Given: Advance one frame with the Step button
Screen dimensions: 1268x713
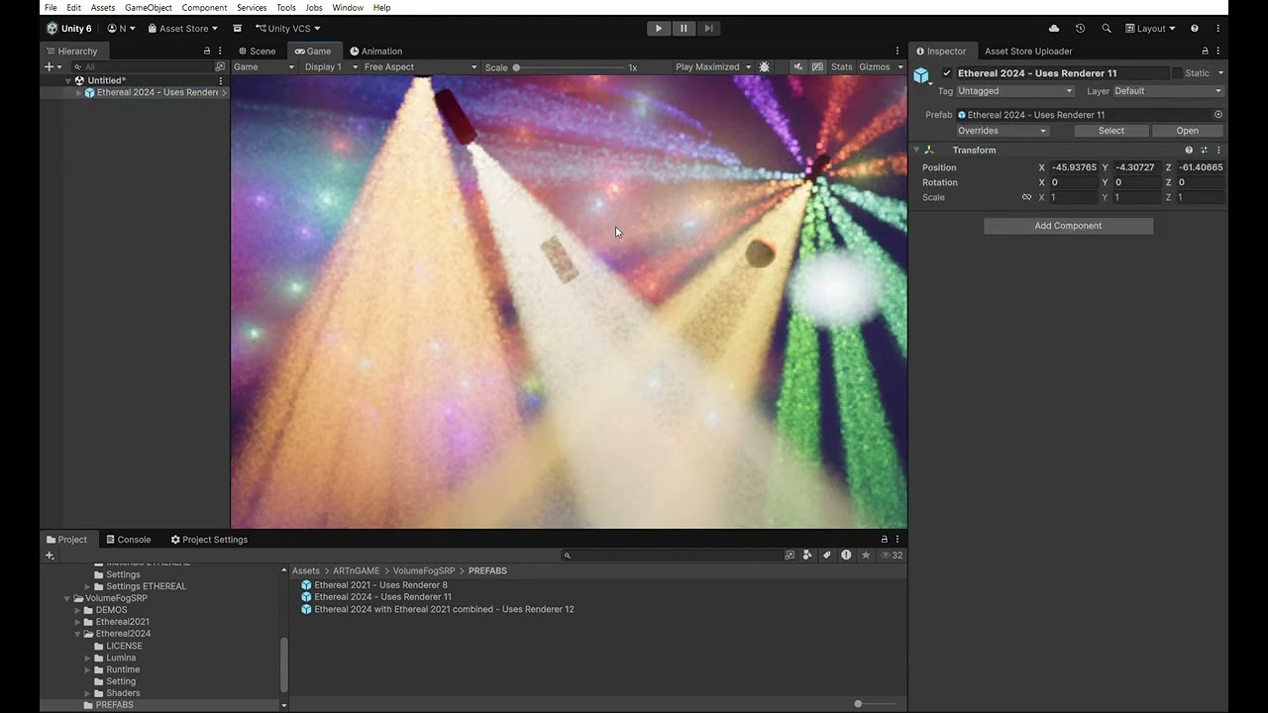Looking at the screenshot, I should 708,29.
